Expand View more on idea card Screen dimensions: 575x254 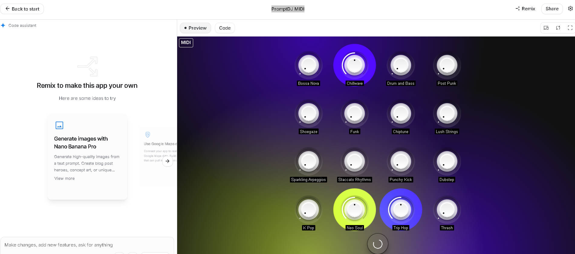[64, 179]
